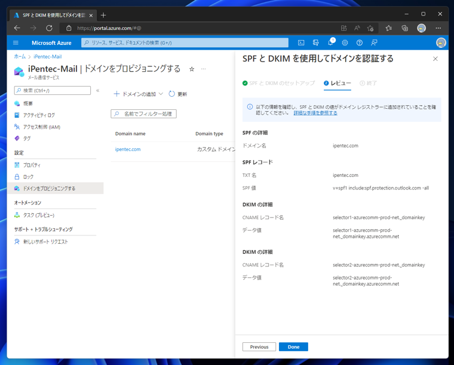Switch to the SPF と DKIM のセットアップ step
The width and height of the screenshot is (454, 365).
[x=278, y=83]
